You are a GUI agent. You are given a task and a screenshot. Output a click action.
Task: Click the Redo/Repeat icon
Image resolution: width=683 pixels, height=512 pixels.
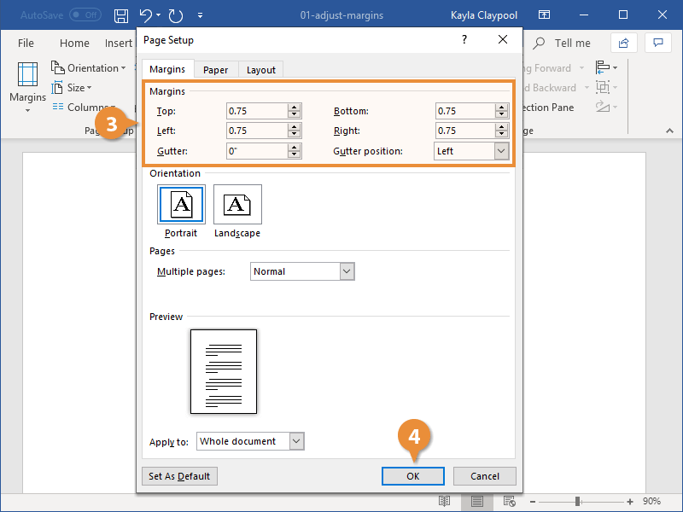pyautogui.click(x=176, y=15)
